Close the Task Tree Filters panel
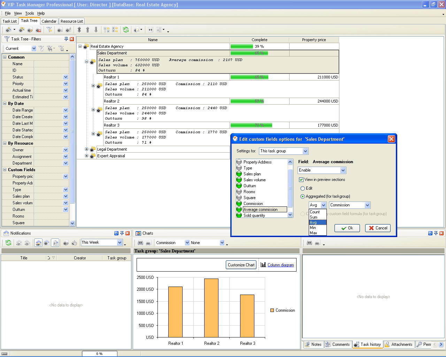The width and height of the screenshot is (446, 357). (x=72, y=39)
